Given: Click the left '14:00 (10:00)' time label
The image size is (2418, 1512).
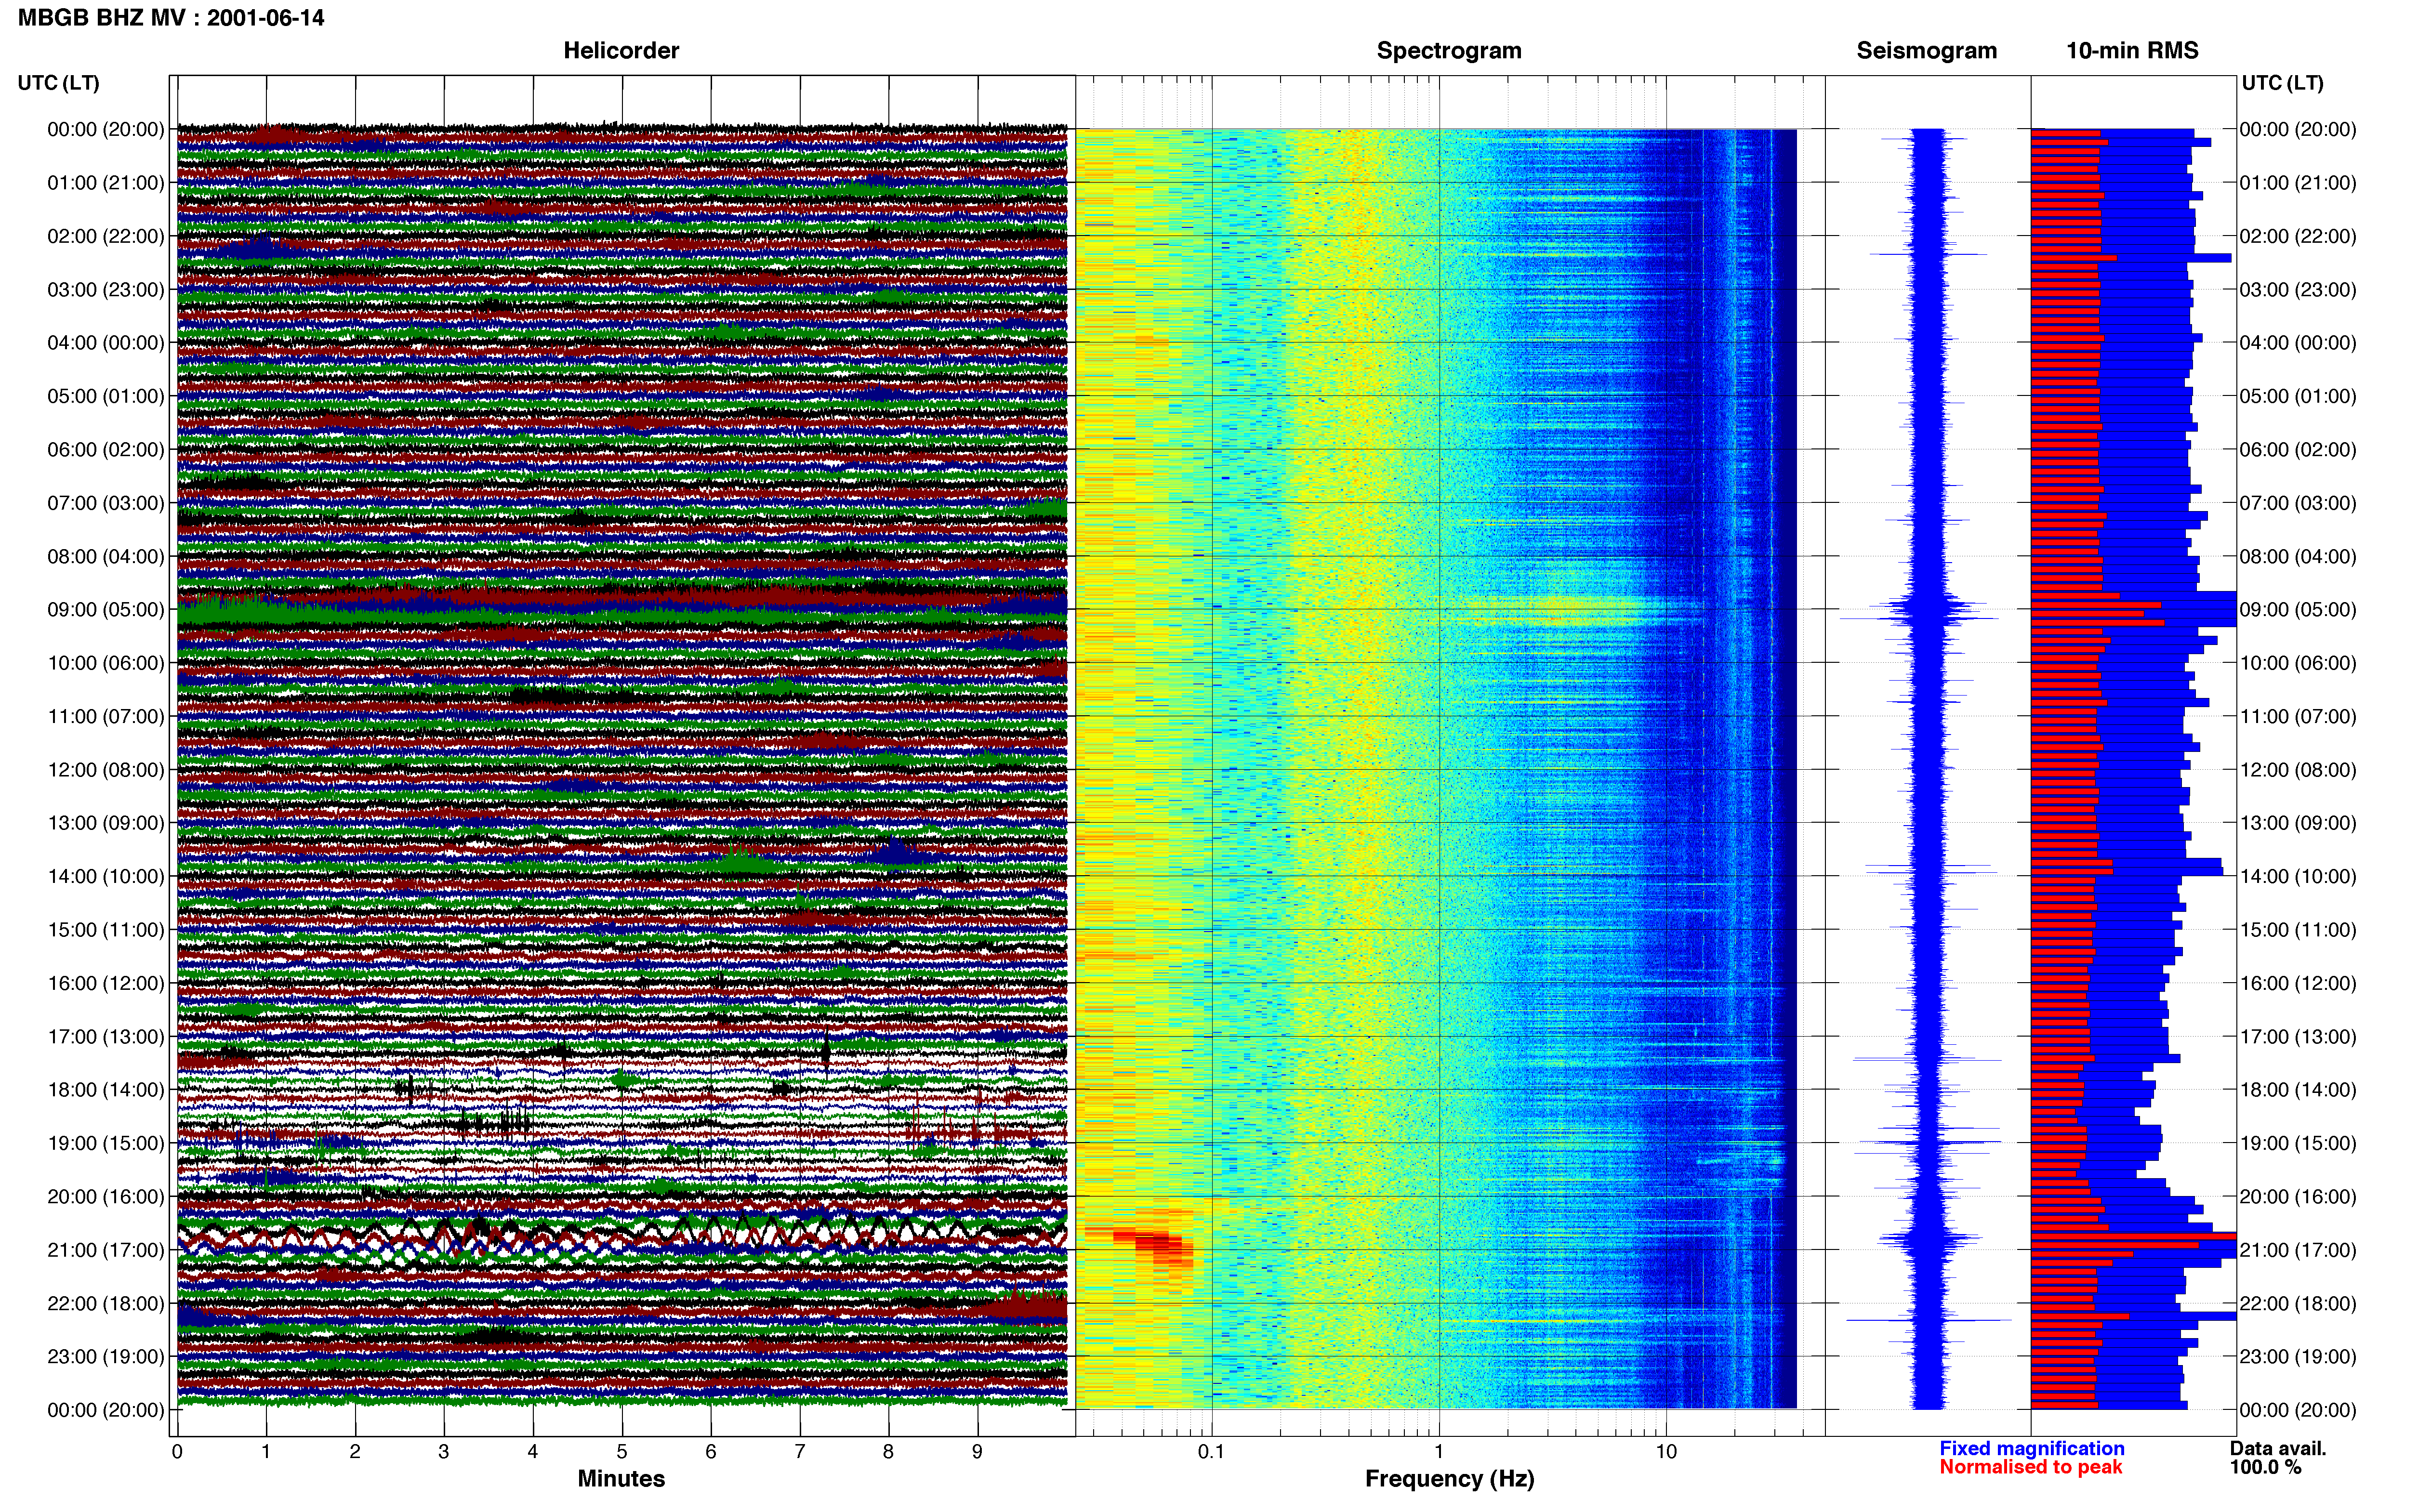Looking at the screenshot, I should [106, 876].
